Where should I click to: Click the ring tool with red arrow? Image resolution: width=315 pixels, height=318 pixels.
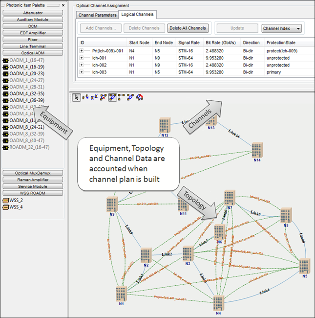140,97
